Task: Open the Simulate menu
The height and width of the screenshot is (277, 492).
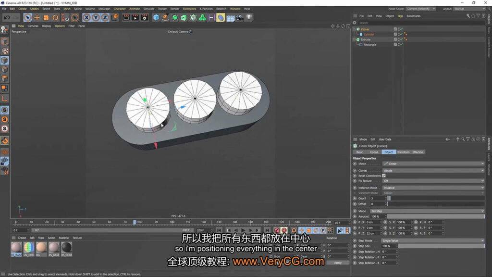Action: click(149, 9)
